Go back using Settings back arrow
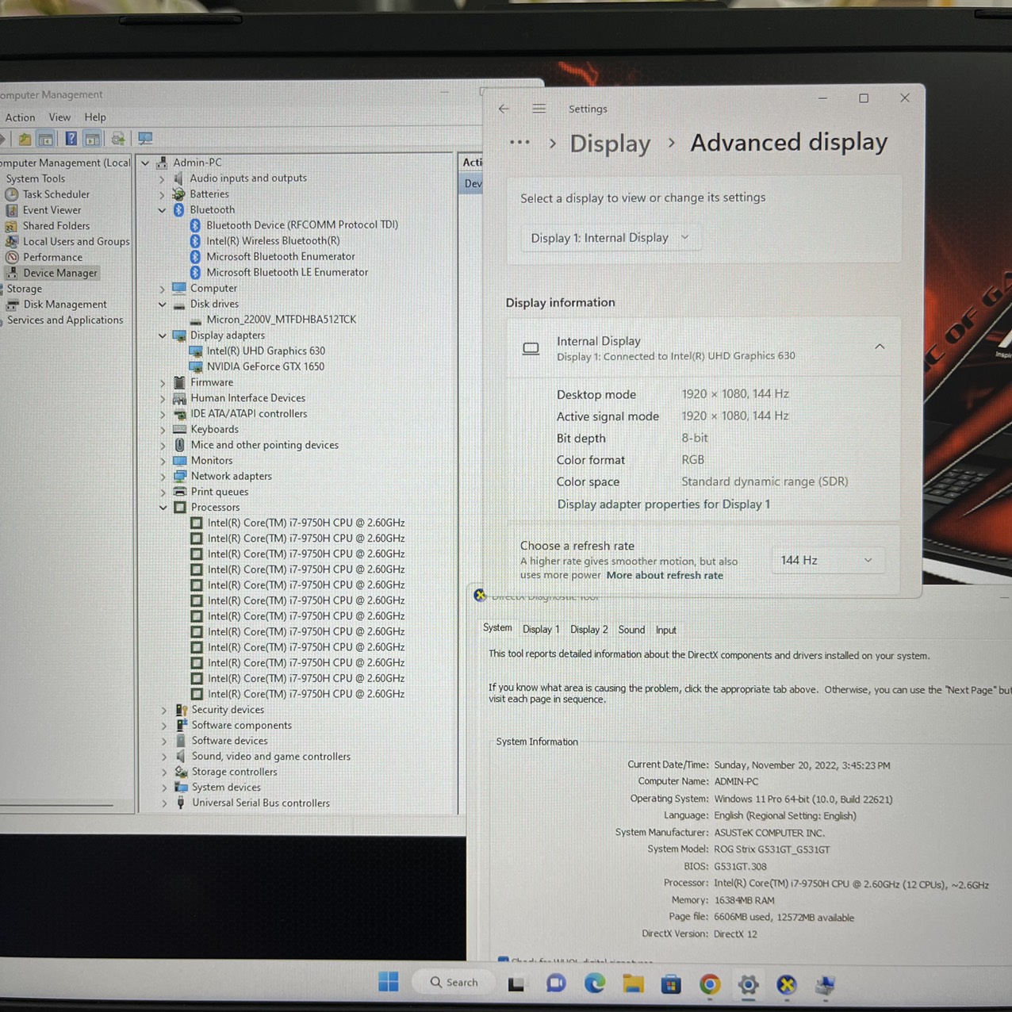Screen dimensions: 1012x1012 tap(504, 109)
